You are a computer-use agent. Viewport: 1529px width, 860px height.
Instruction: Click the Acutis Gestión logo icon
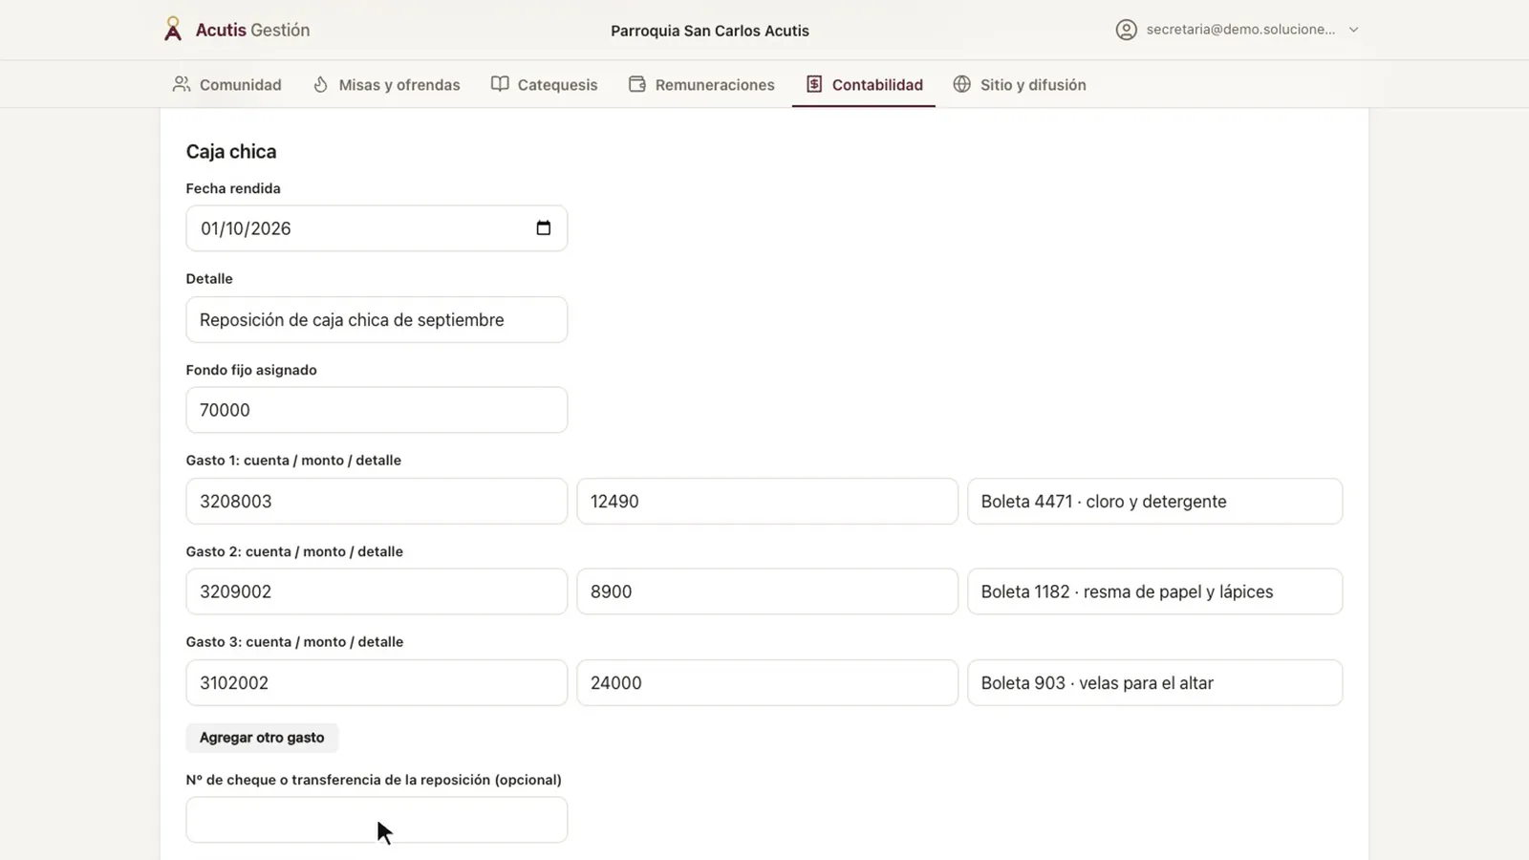pyautogui.click(x=173, y=30)
